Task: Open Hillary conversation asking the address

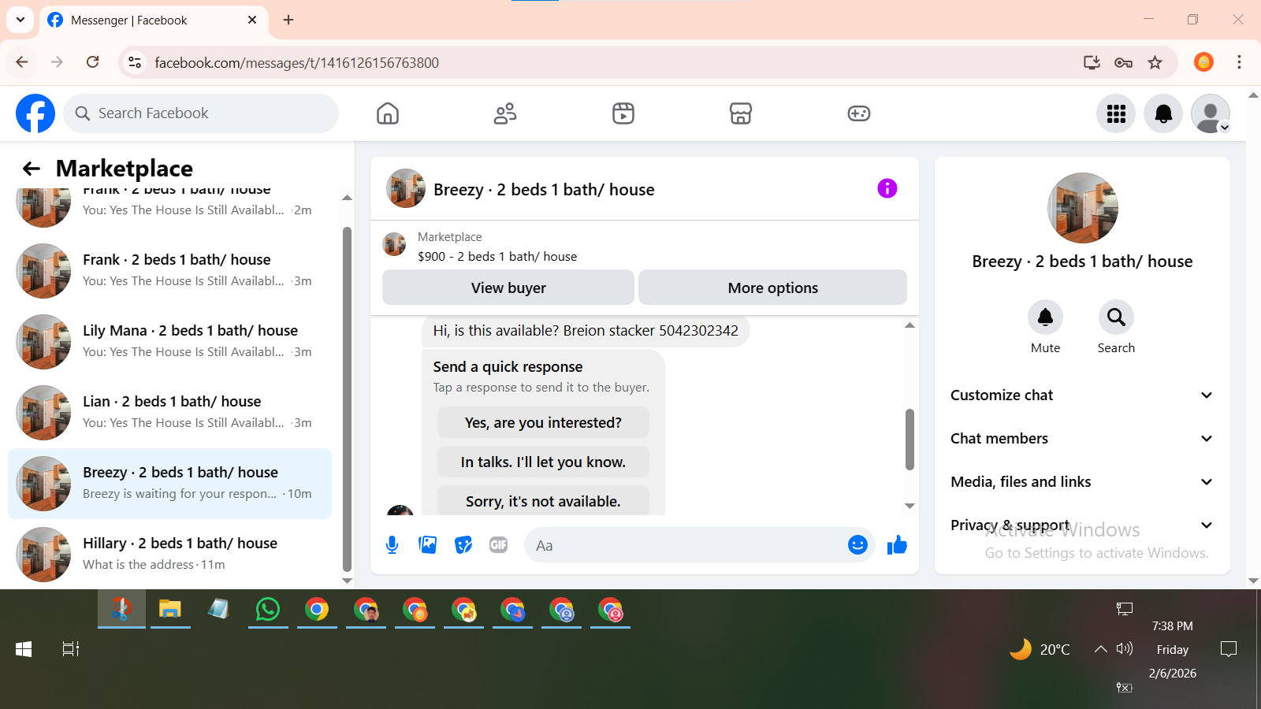Action: 169,555
